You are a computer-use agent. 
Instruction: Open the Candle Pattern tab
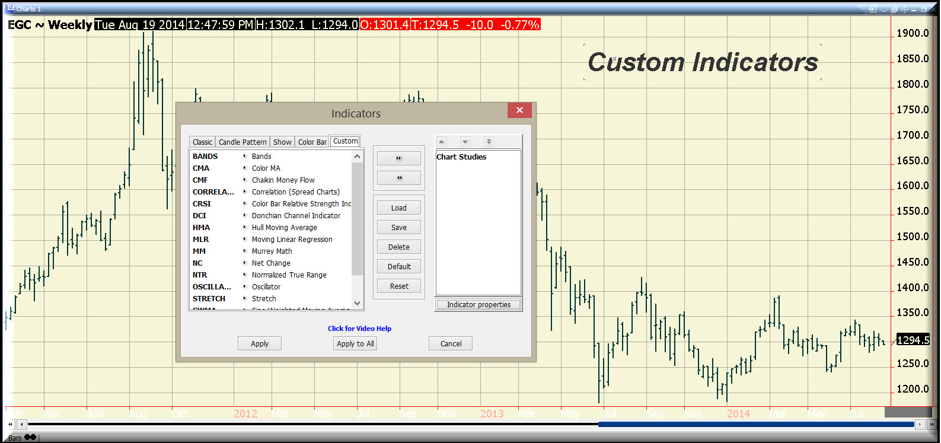click(x=243, y=142)
